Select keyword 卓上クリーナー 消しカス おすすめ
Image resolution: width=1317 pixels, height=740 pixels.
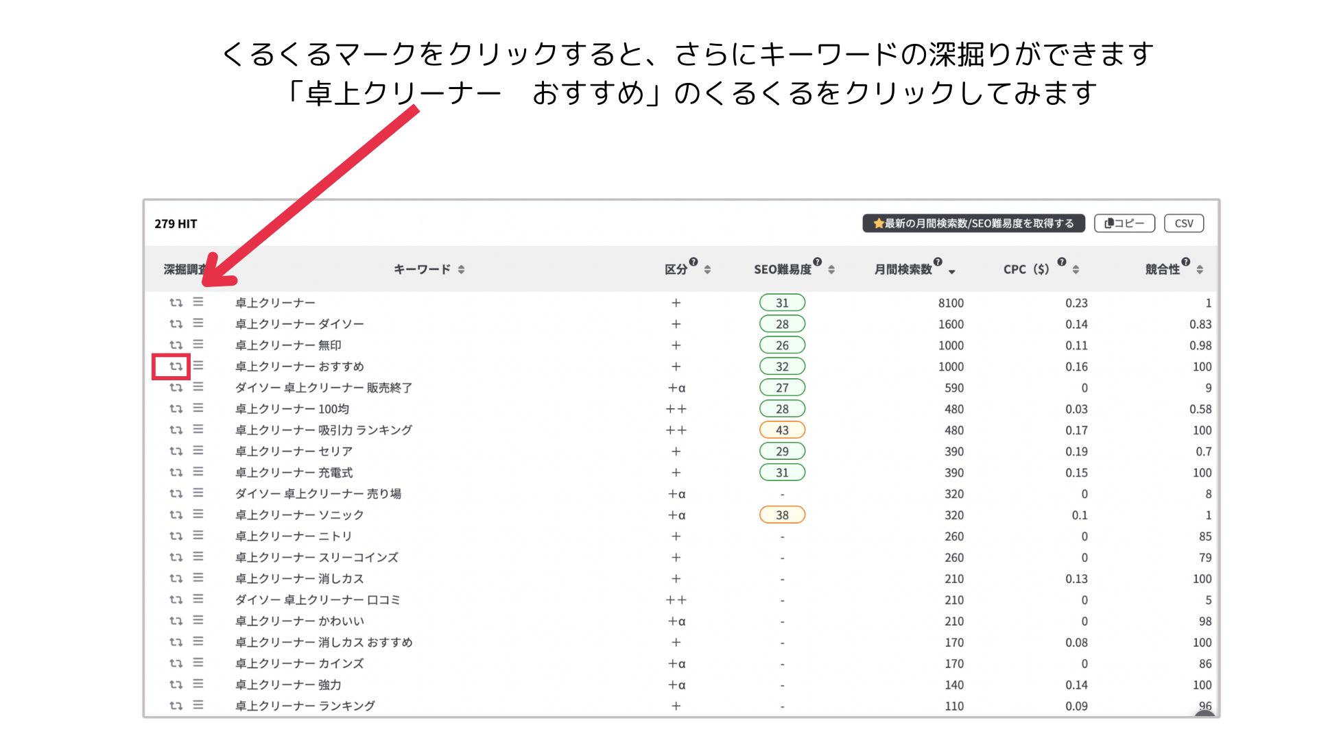pos(324,643)
